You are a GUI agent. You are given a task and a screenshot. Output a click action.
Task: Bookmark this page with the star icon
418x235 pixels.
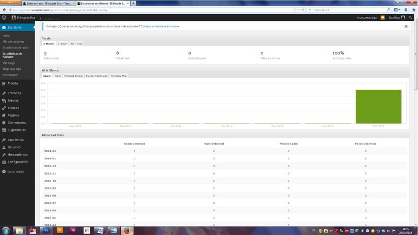coord(295,10)
